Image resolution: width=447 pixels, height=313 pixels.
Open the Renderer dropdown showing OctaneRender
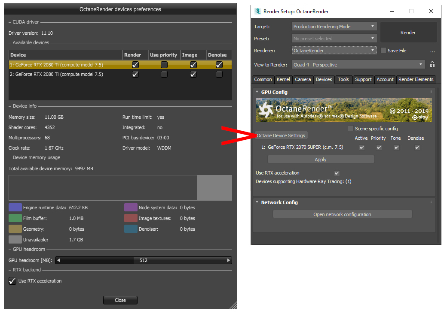coord(334,50)
